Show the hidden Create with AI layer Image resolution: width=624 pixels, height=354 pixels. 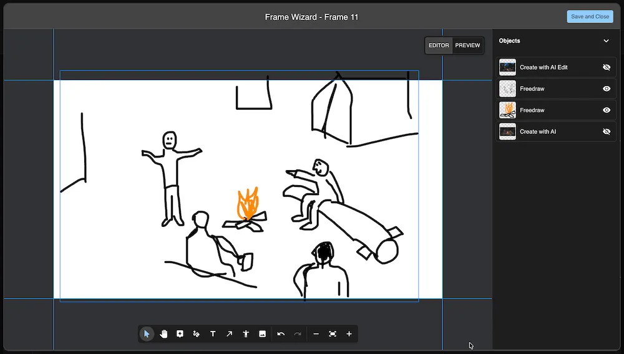(607, 132)
